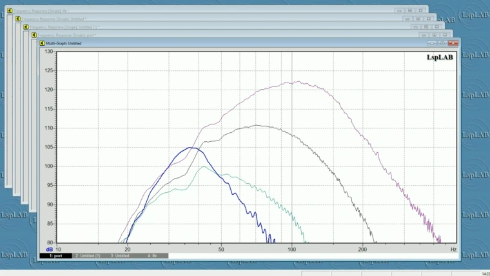This screenshot has height=276, width=490.
Task: Open the '3: Untitled' curve tab
Action: point(120,256)
